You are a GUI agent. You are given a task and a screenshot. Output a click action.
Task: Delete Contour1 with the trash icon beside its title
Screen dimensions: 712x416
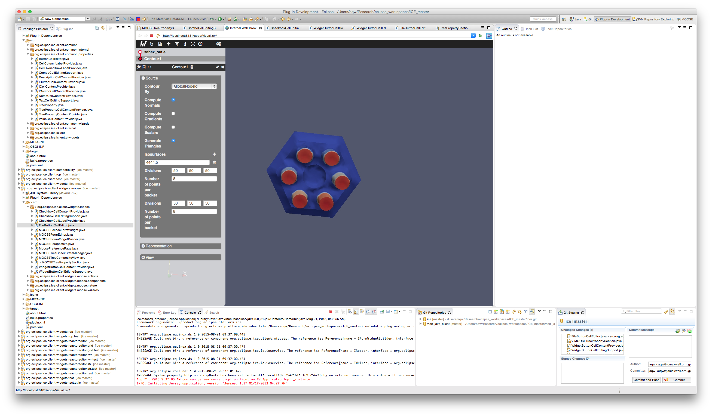point(192,67)
